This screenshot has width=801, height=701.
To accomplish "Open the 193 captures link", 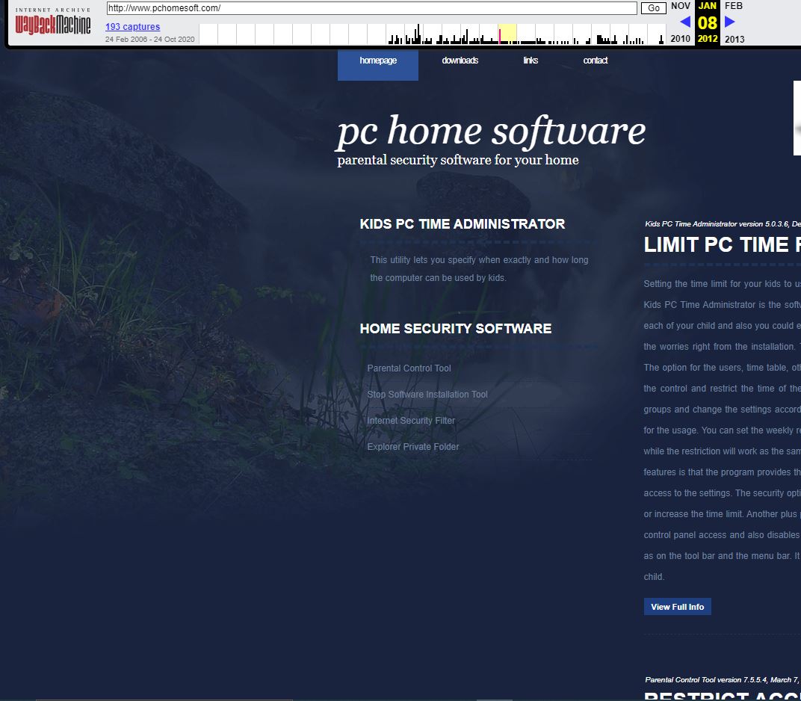I will 132,27.
